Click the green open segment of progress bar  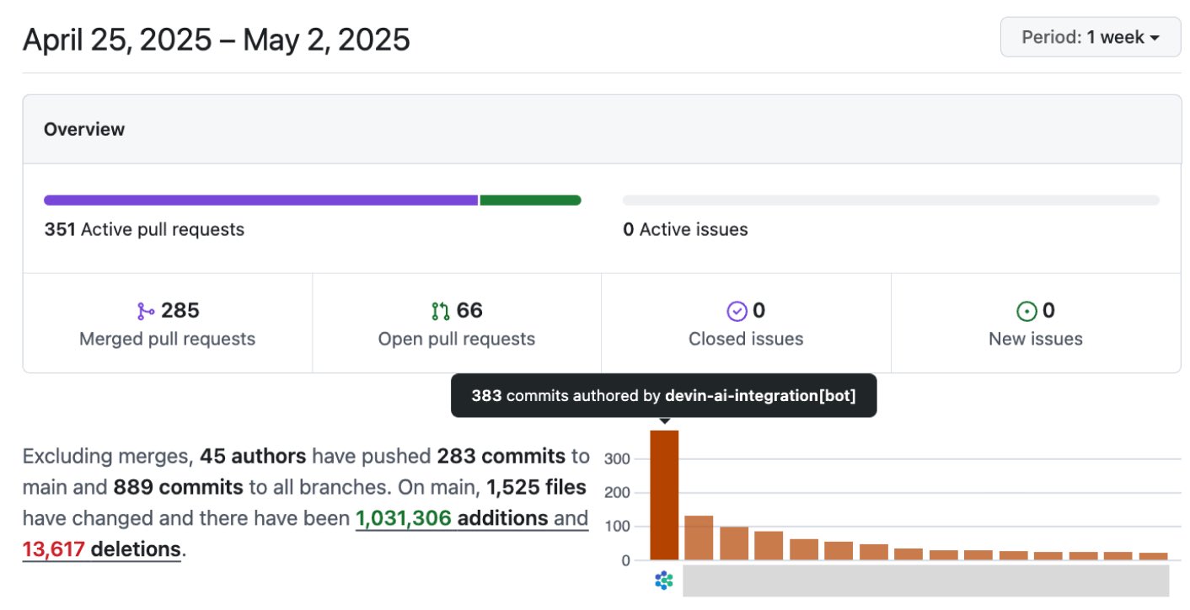(530, 201)
